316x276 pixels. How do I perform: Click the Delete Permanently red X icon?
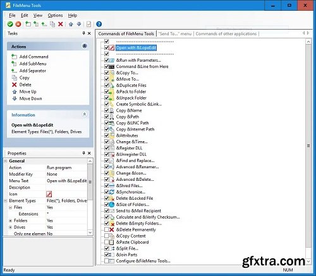tap(112, 229)
